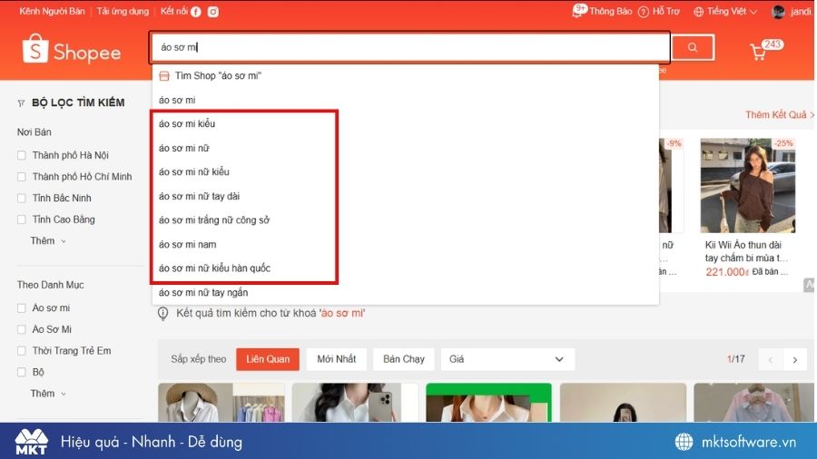
Task: Choose Tìm Shop "áo sơ mi" suggestion
Action: 406,76
